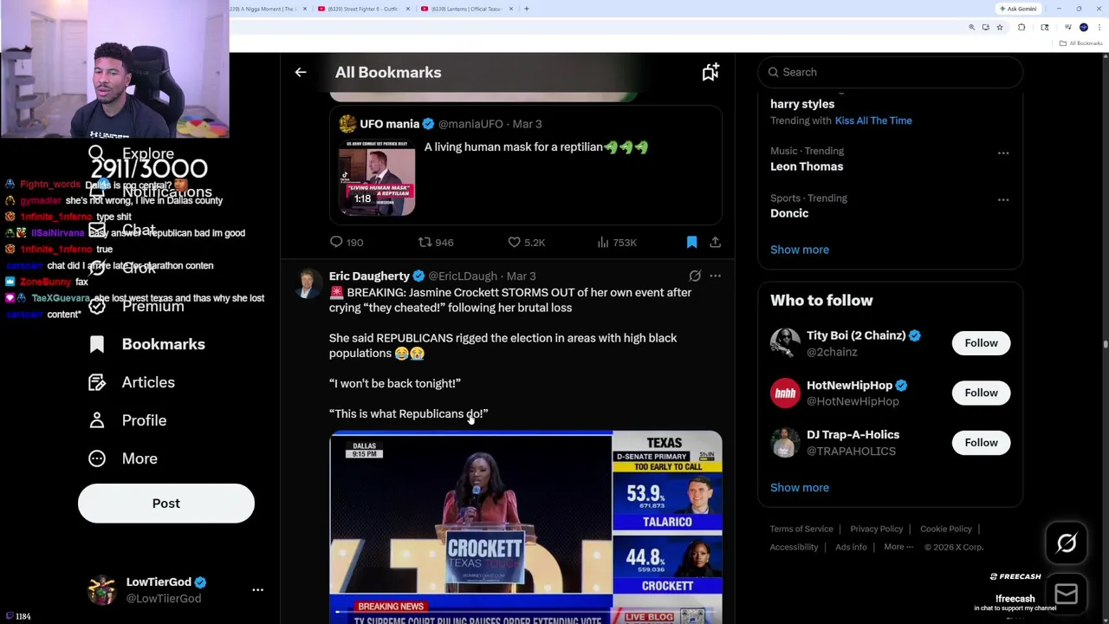Click the Post button
This screenshot has width=1109, height=624.
166,504
